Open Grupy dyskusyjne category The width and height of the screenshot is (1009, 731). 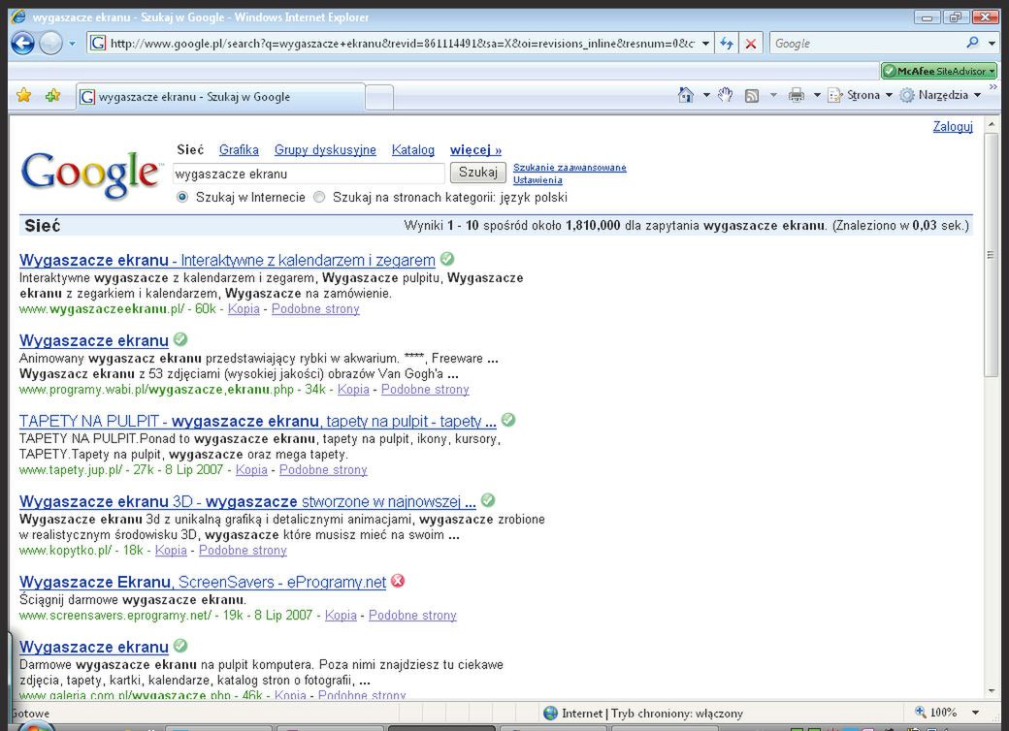pyautogui.click(x=325, y=150)
